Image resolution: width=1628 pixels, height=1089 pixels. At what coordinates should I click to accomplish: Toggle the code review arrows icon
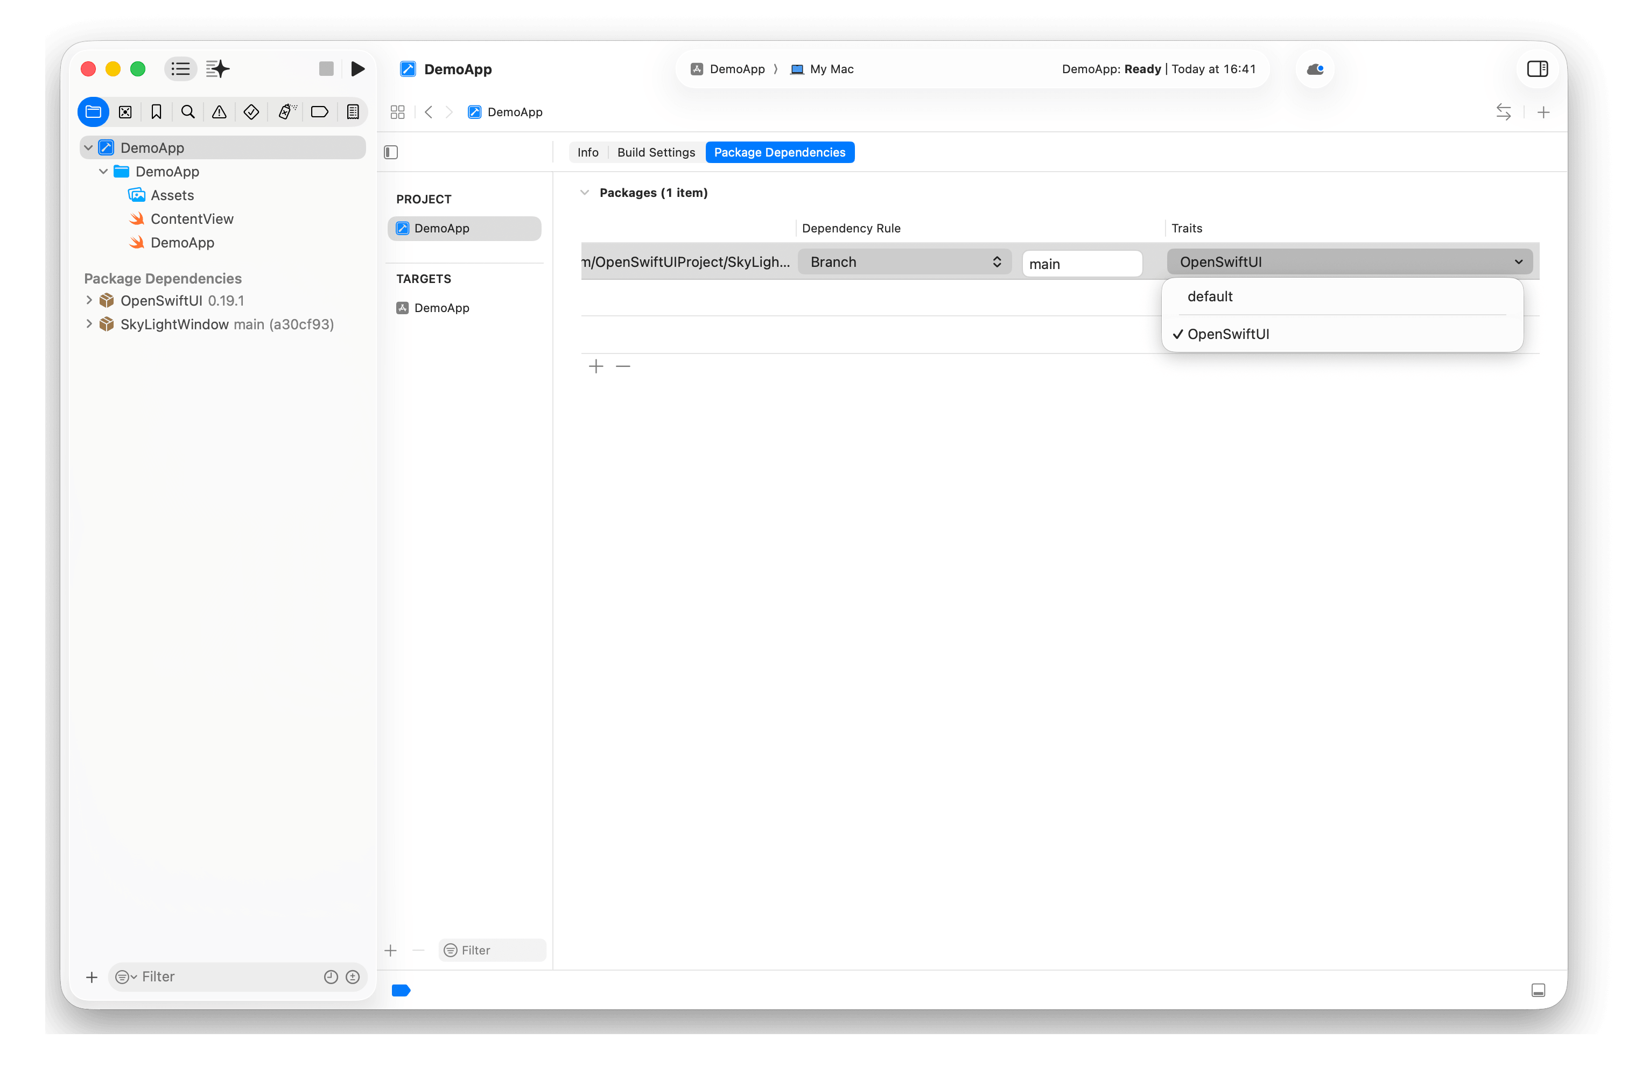coord(1503,112)
